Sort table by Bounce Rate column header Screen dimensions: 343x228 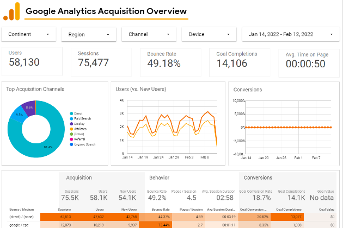click(x=161, y=210)
